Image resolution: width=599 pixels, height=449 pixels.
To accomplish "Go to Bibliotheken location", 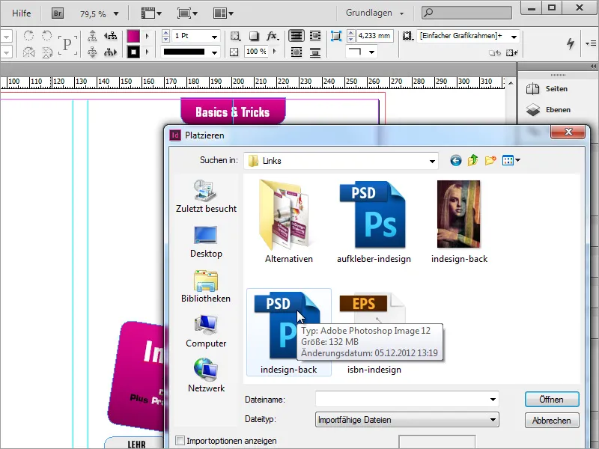I will pyautogui.click(x=206, y=287).
